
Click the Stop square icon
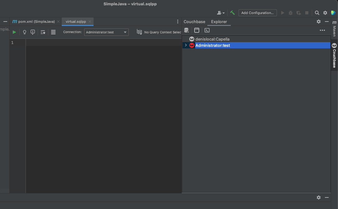coord(307,13)
